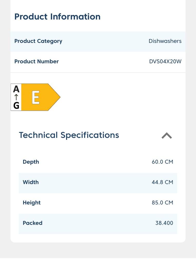Viewport: 196px width, 263px height.
Task: Select the Dishwashers category value
Action: (165, 41)
